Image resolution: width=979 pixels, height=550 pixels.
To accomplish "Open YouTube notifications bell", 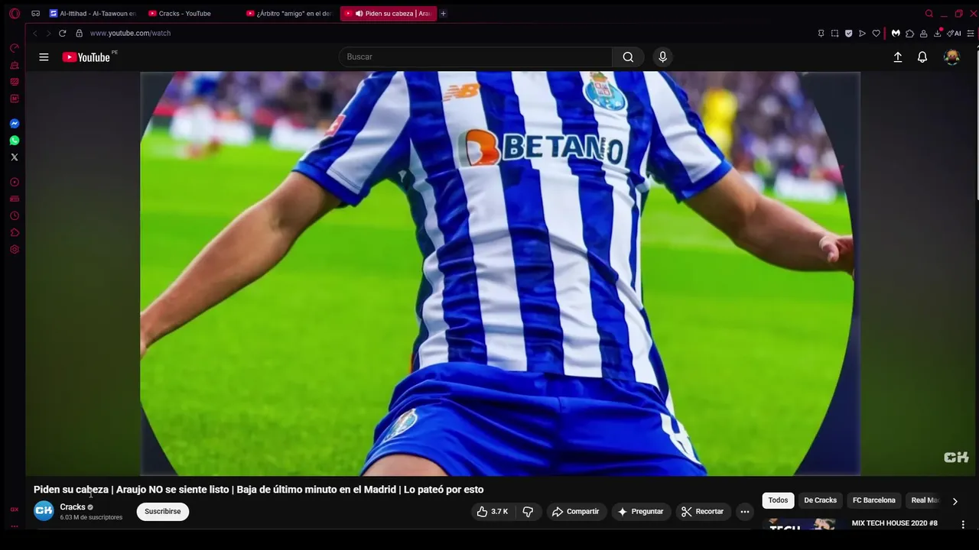I will 922,57.
